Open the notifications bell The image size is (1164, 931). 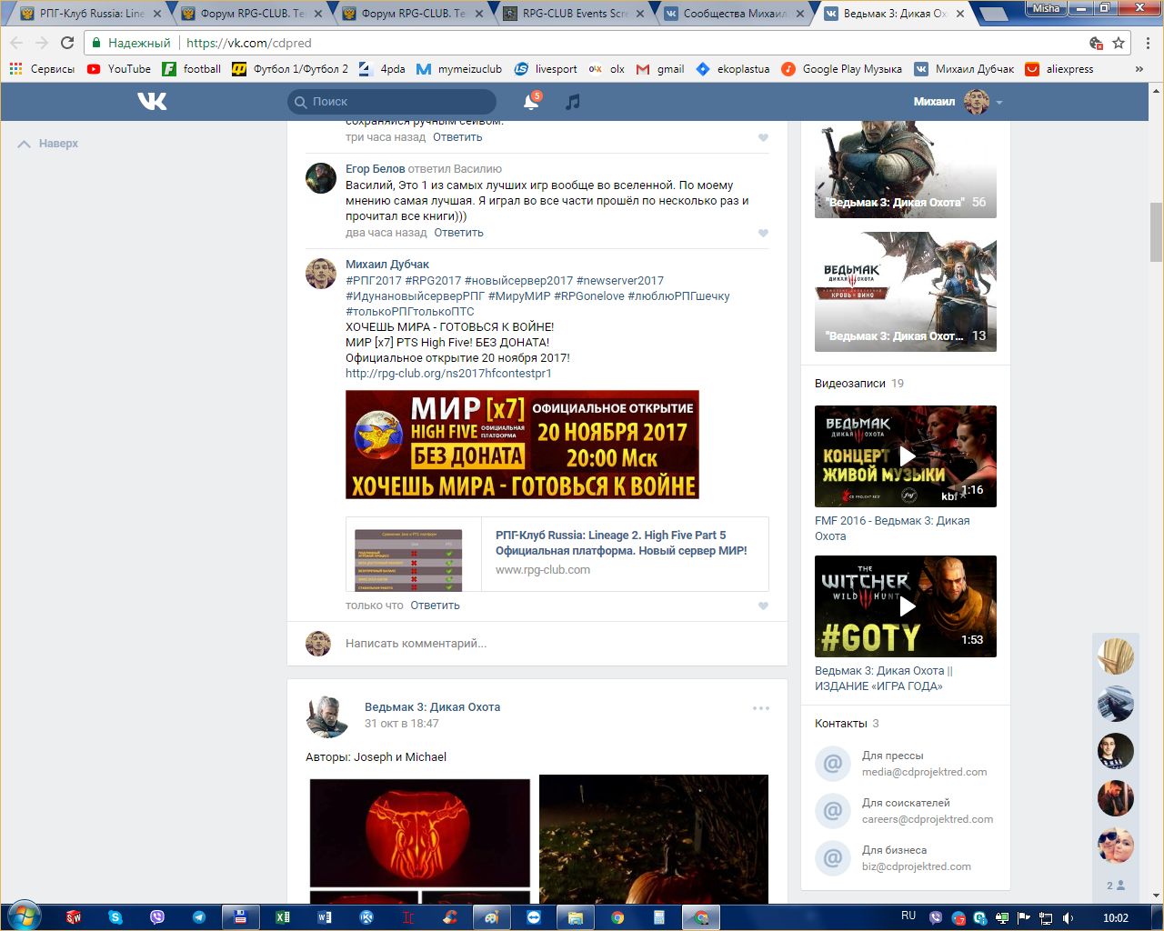[531, 102]
